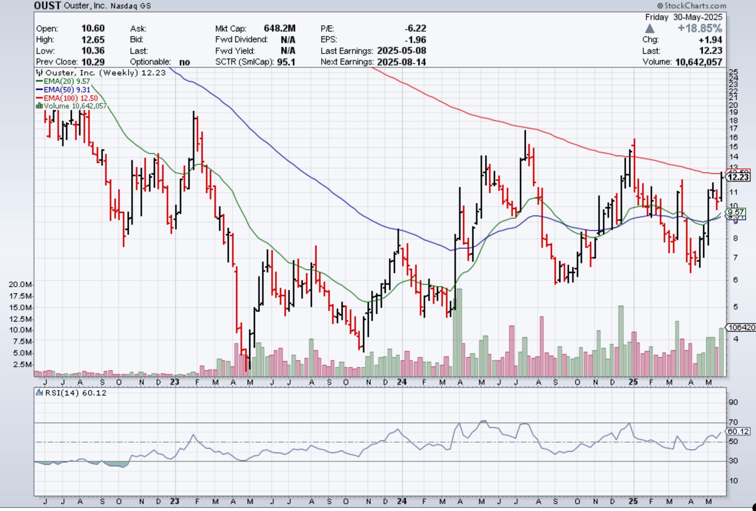
Task: Click the green EMA(20) legend line swatch
Action: 39,81
